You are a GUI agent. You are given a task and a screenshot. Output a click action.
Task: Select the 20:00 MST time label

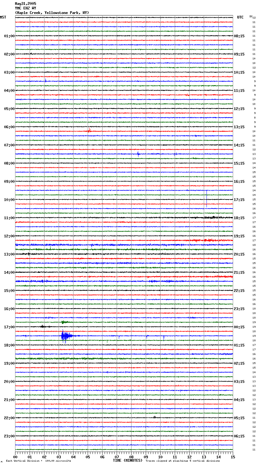pyautogui.click(x=9, y=382)
